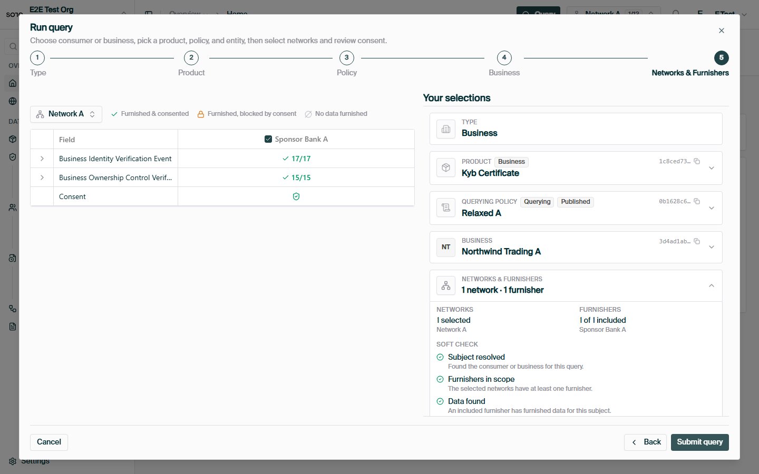Expand the Northwind Trading A card

coord(712,247)
